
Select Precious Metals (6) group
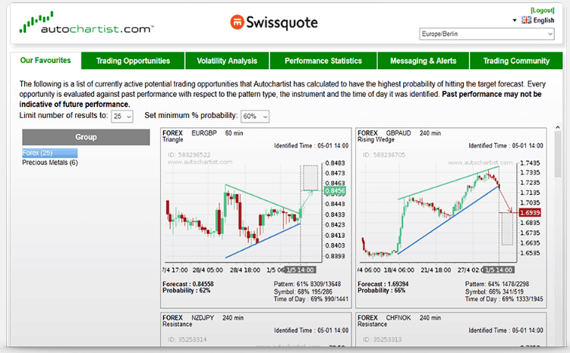pyautogui.click(x=50, y=163)
